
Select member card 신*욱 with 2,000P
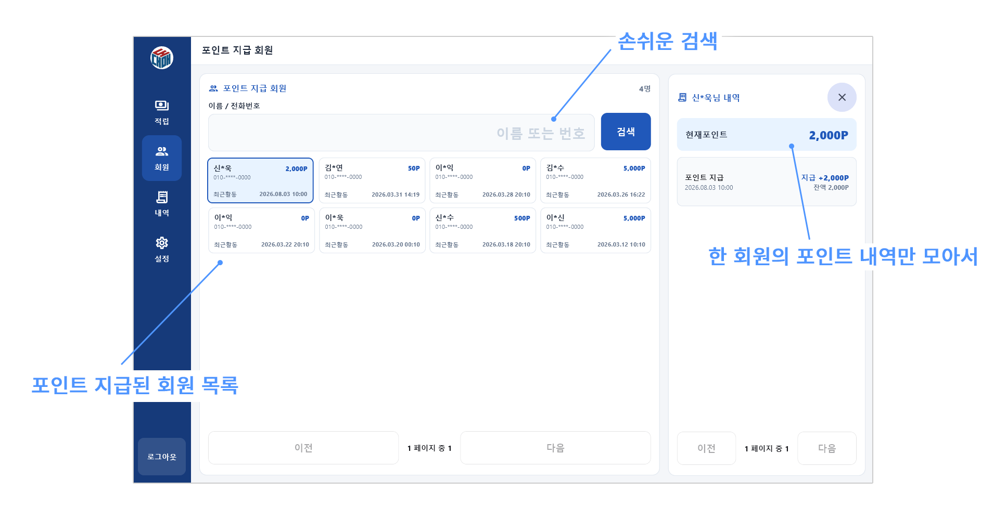[x=260, y=180]
